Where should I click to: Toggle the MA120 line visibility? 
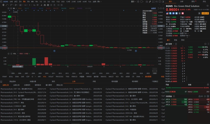[x=56, y=8]
